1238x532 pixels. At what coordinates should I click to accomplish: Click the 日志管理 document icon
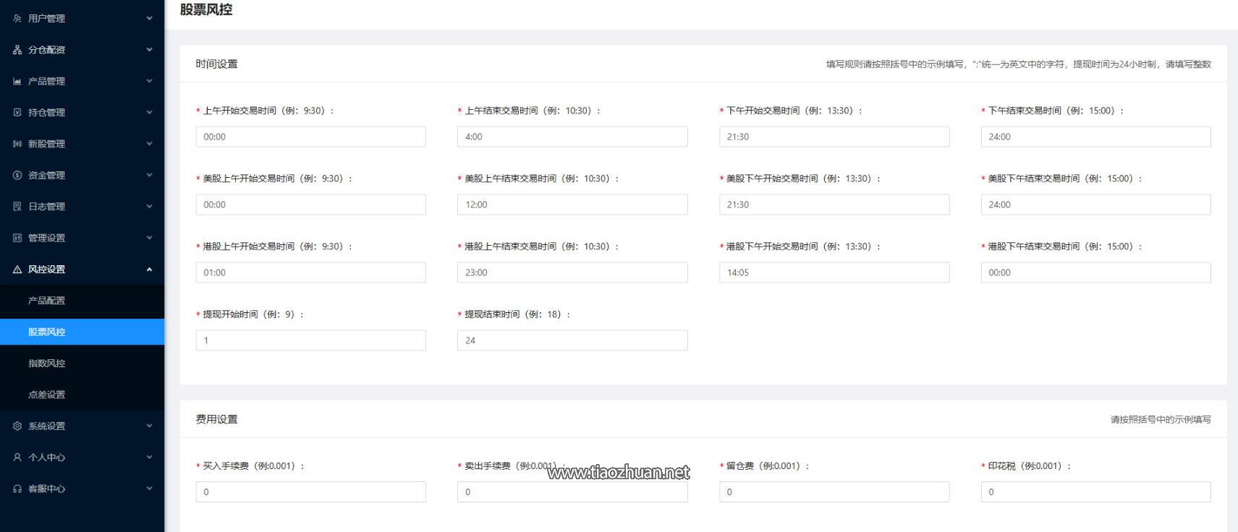17,206
